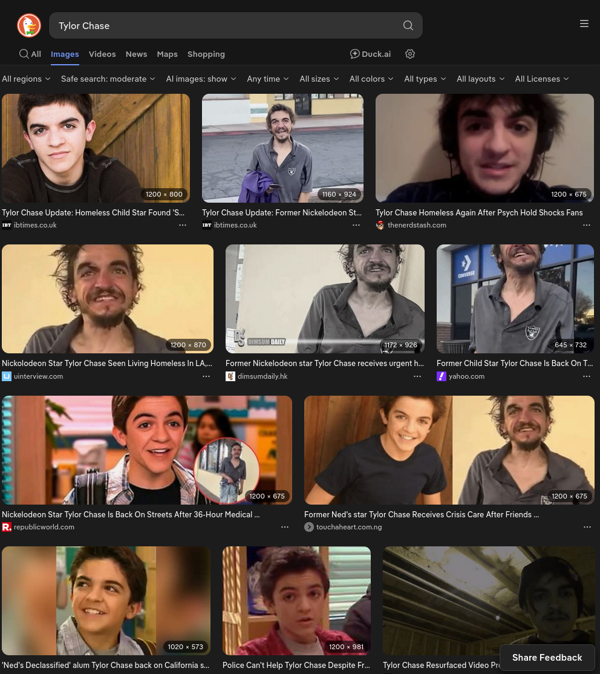The height and width of the screenshot is (674, 600).
Task: Open 'Nickelodeon Star Tylor Chase Is Back On Streets' link
Action: (x=131, y=514)
